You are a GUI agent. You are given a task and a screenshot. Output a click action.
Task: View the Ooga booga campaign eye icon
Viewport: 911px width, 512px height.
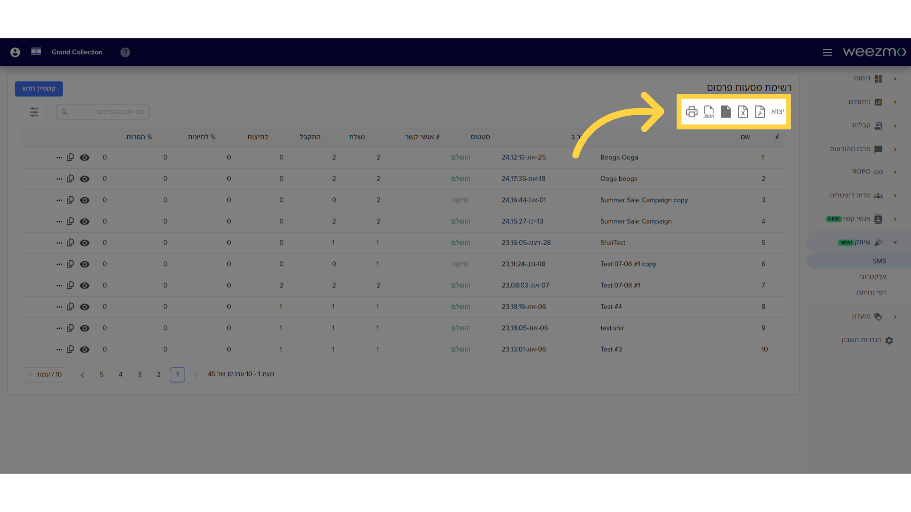[x=84, y=179]
